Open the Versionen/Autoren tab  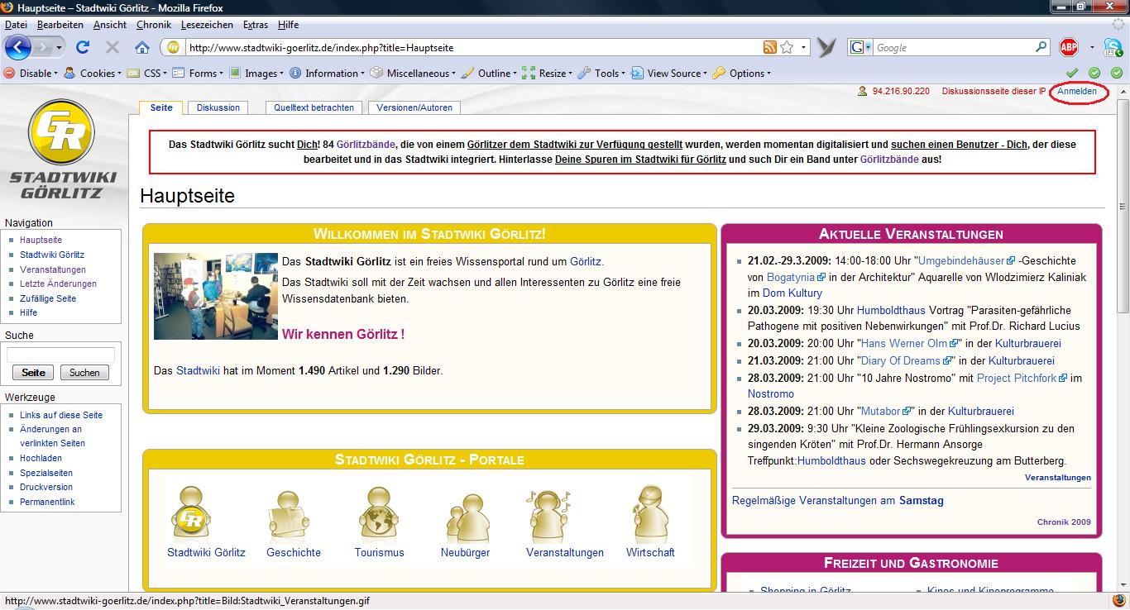pyautogui.click(x=414, y=107)
